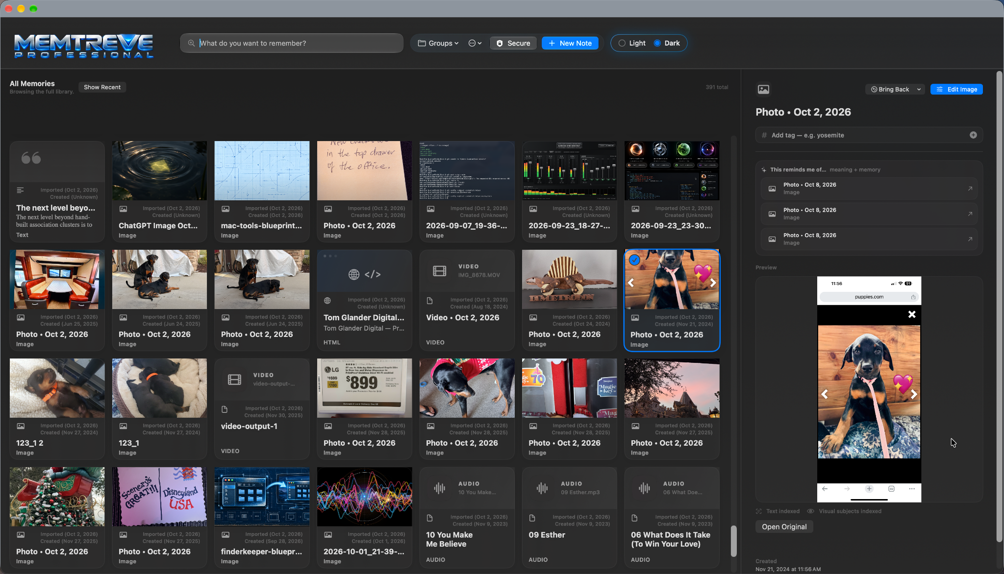Viewport: 1004px width, 574px height.
Task: Click audio waveform icon for 10 You Make Me Believe
Action: [440, 488]
